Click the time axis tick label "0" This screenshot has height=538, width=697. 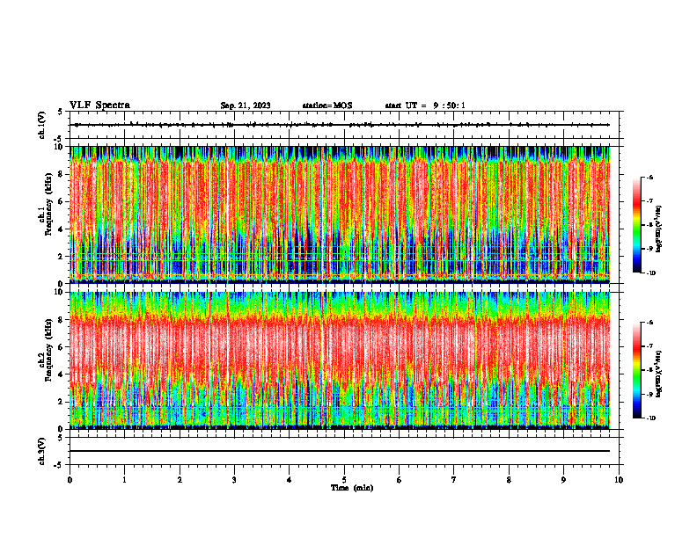pyautogui.click(x=70, y=480)
